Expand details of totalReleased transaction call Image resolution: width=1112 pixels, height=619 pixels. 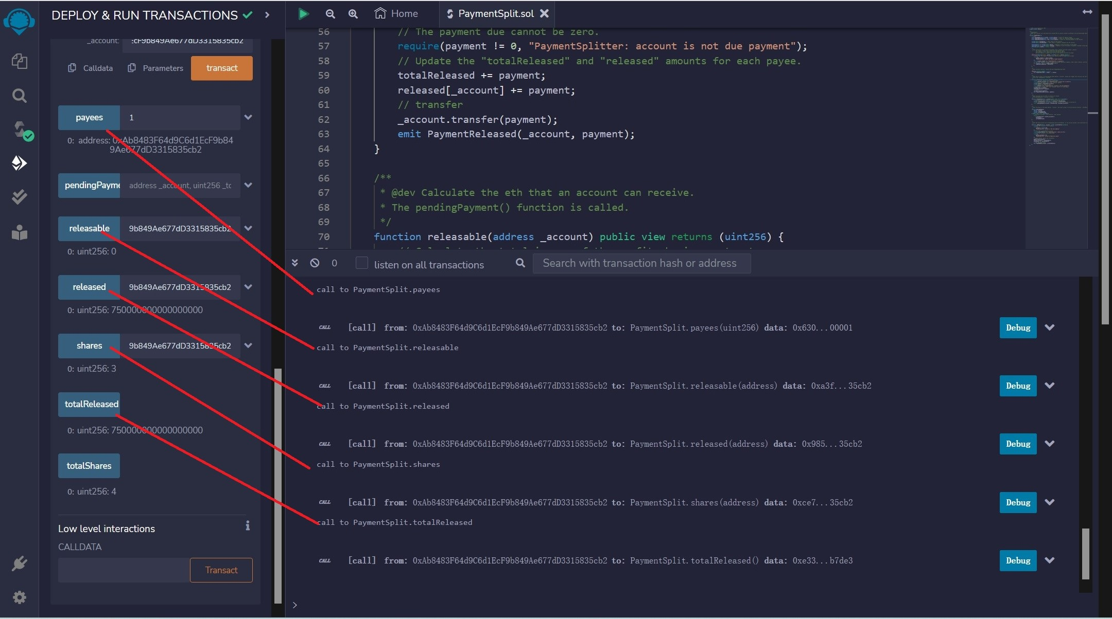tap(1050, 560)
